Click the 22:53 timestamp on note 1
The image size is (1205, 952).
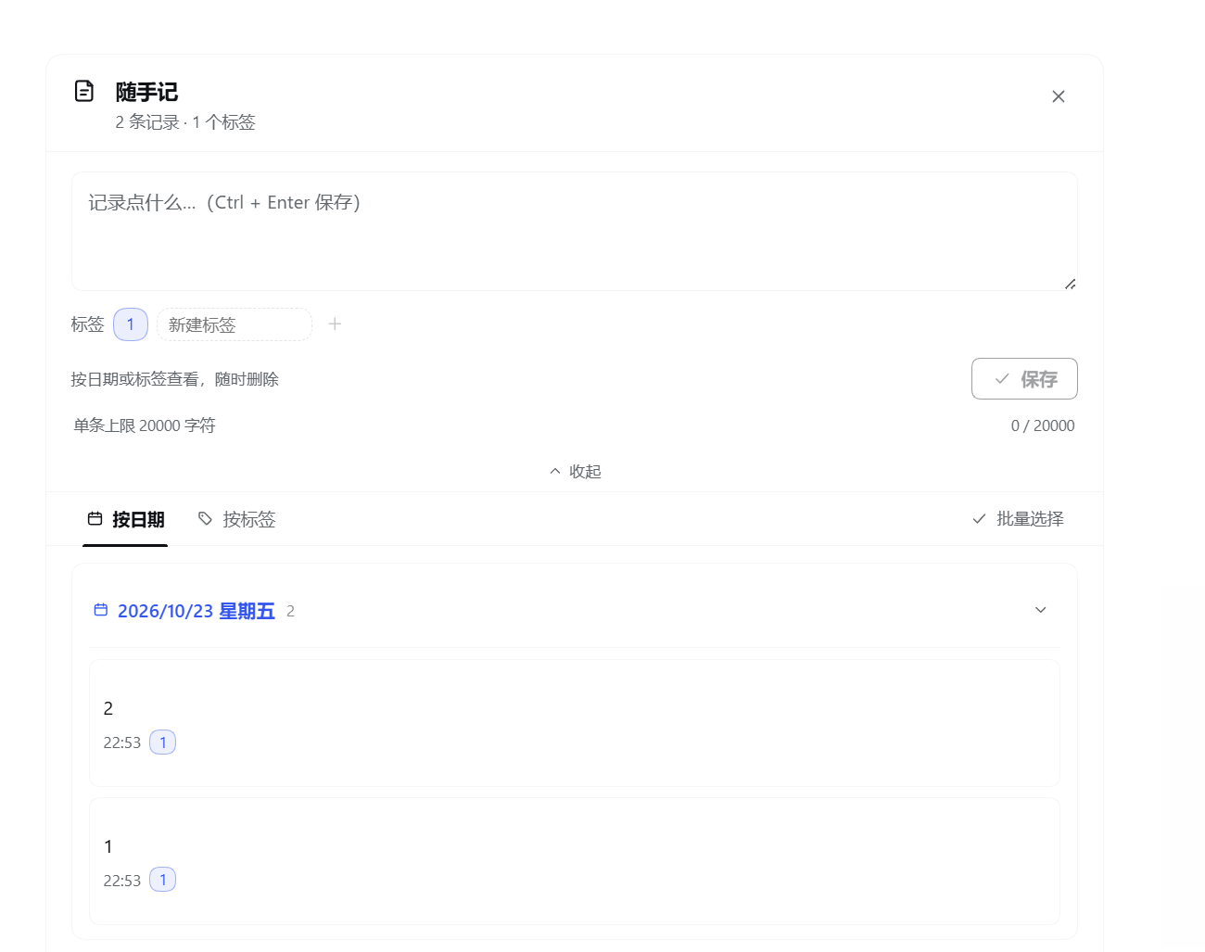[122, 881]
